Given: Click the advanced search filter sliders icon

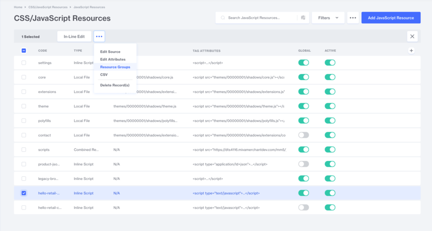Looking at the screenshot, I should [x=303, y=18].
